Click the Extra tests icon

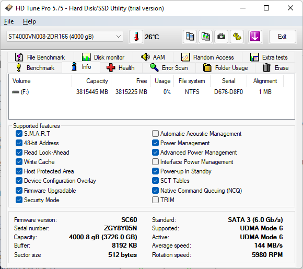click(254, 57)
